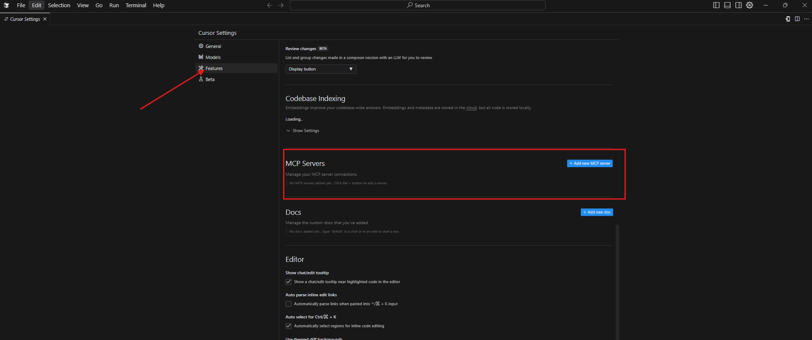
Task: Click Add new doc button
Action: 597,212
